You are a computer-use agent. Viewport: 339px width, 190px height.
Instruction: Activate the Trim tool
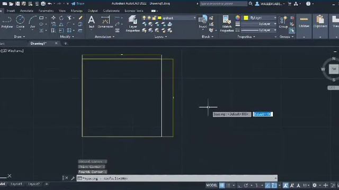click(69, 18)
